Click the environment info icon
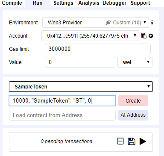This screenshot has height=156, width=164. pyautogui.click(x=152, y=23)
